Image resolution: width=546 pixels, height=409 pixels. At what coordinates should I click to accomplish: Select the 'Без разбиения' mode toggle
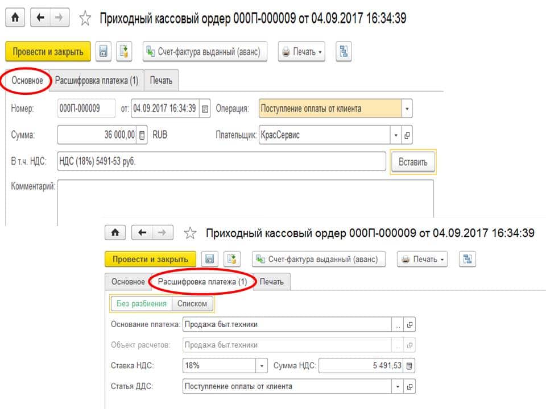click(142, 303)
